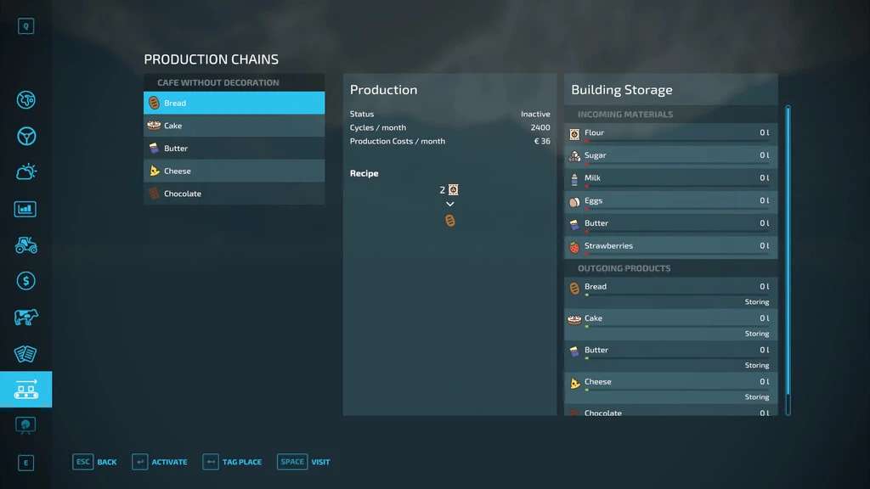Open the weather forecast icon

[x=25, y=172]
